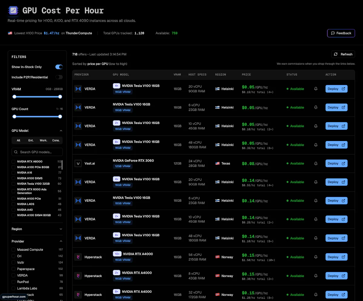This screenshot has height=301, width=363.
Task: Open the Feedback button
Action: [x=341, y=33]
